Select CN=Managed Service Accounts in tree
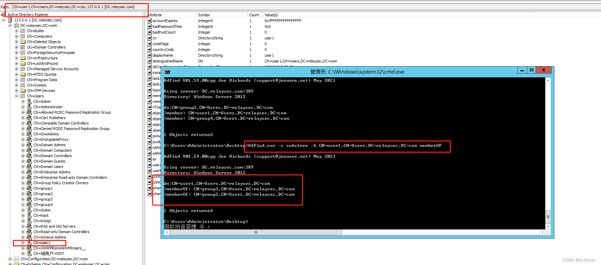Image resolution: width=601 pixels, height=265 pixels. point(53,69)
